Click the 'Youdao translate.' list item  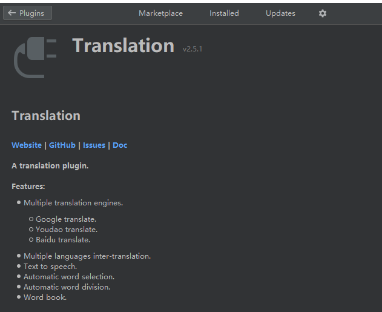(x=67, y=230)
